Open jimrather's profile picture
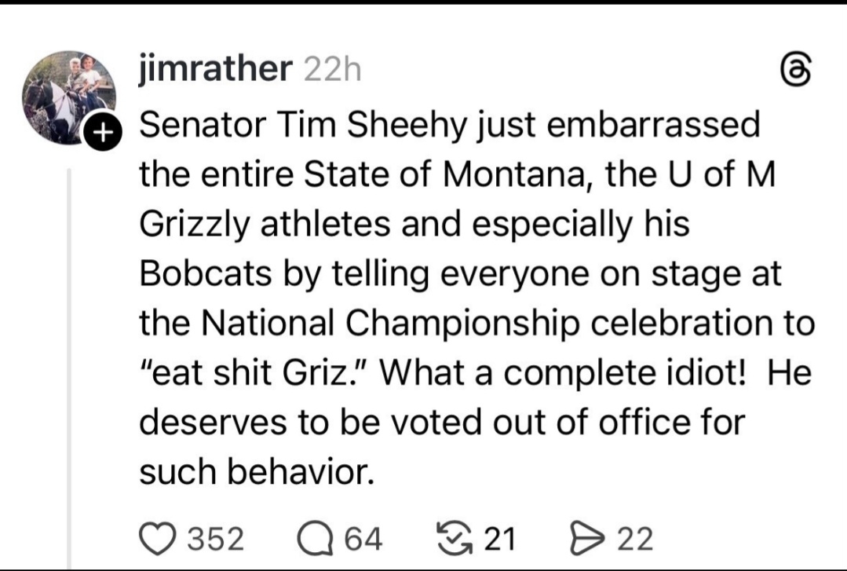 [x=69, y=96]
